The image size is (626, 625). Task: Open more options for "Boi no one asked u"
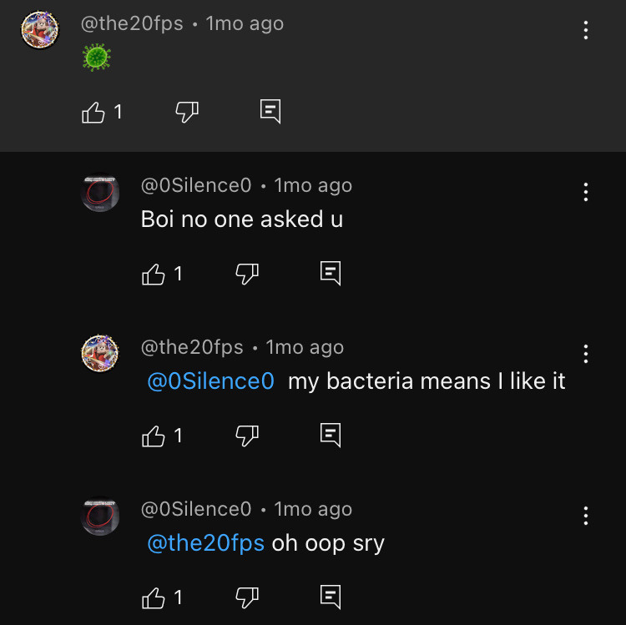click(586, 192)
